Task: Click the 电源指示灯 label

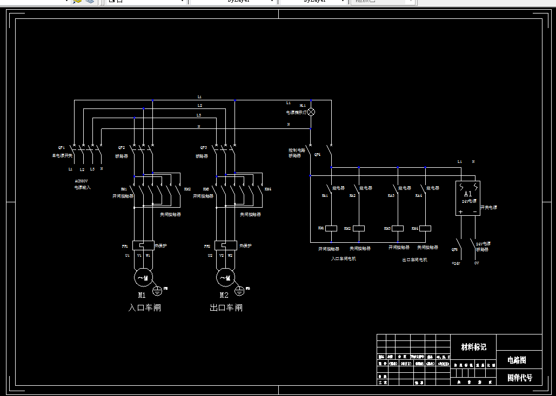Action: pos(297,112)
